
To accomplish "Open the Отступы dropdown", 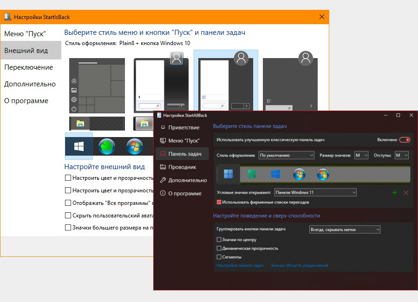I will pyautogui.click(x=402, y=155).
